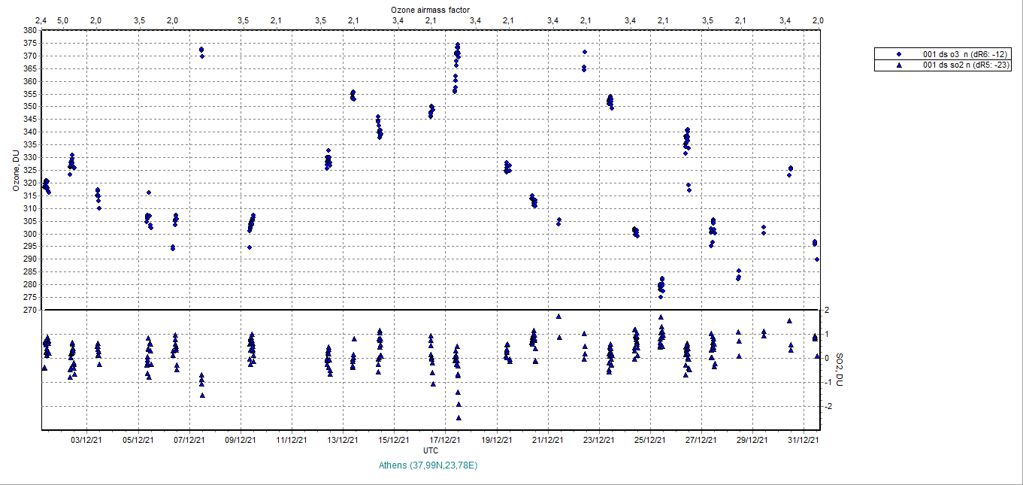Click the Athens (37,99N,23,78E) station label
Image resolution: width=1023 pixels, height=485 pixels.
coord(428,465)
